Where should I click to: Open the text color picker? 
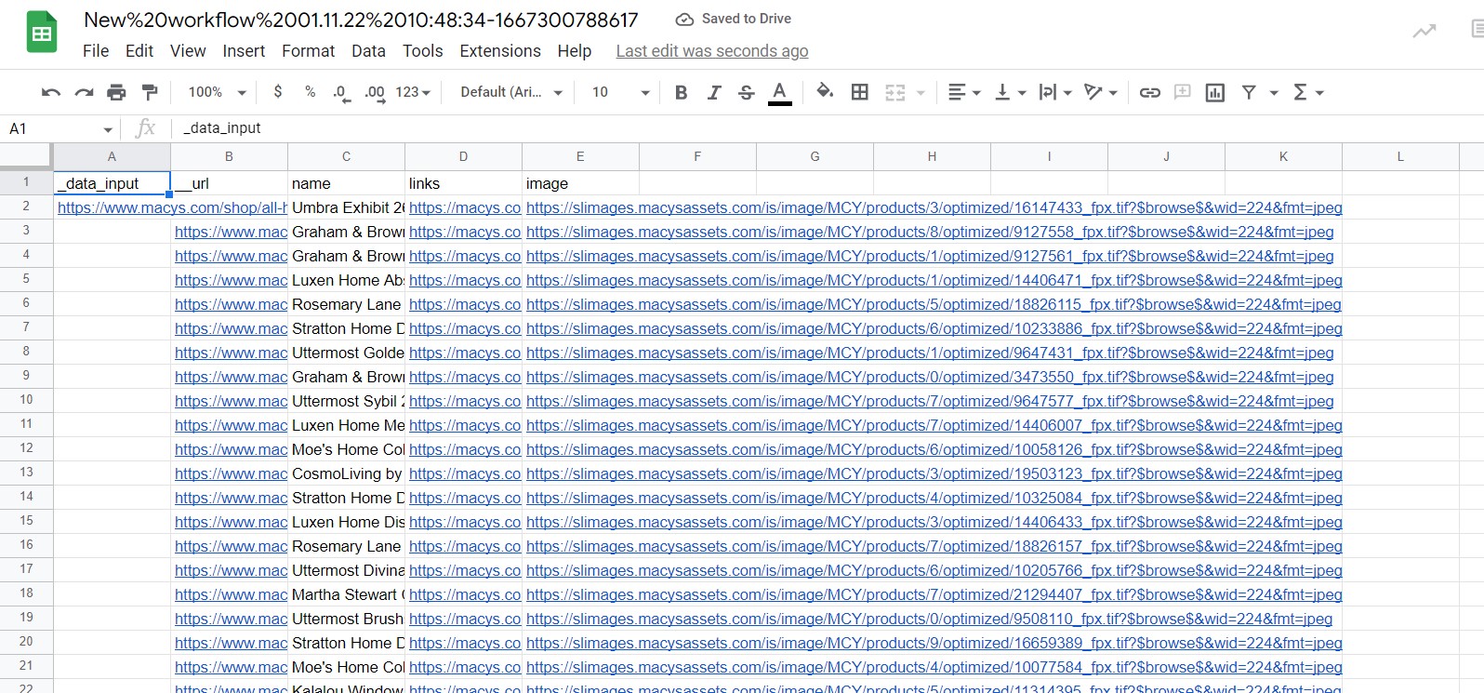(780, 92)
